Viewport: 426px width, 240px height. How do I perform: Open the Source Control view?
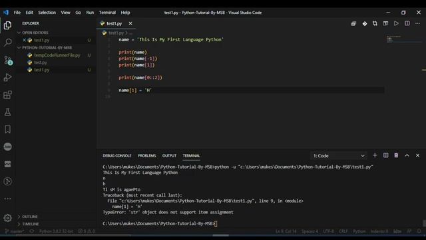tap(7, 60)
